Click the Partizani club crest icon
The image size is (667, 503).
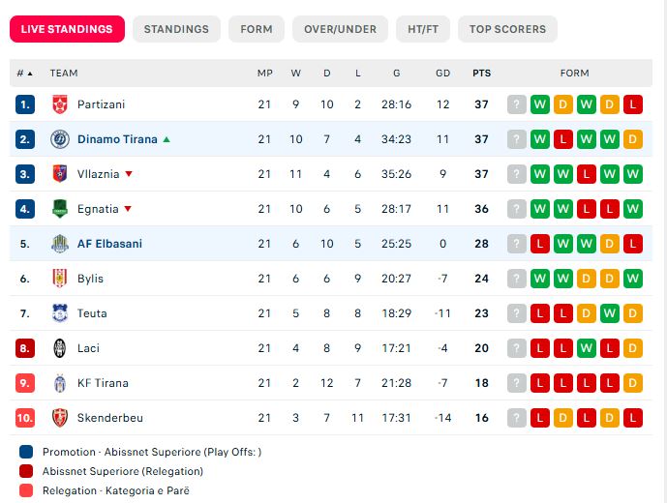coord(60,104)
